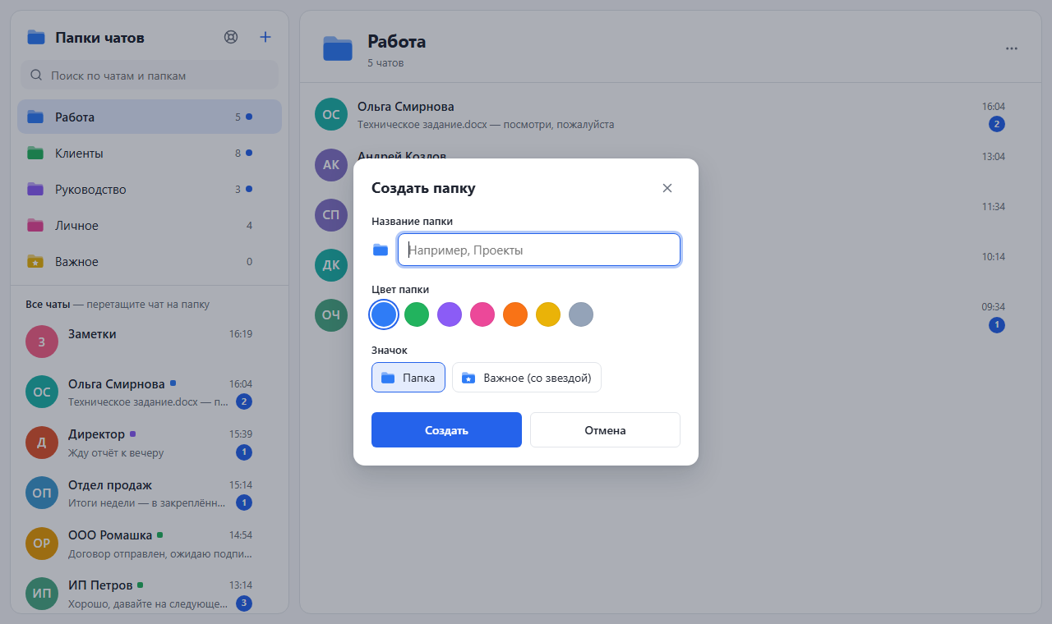1052x624 pixels.
Task: Click the Создать button
Action: [x=446, y=430]
